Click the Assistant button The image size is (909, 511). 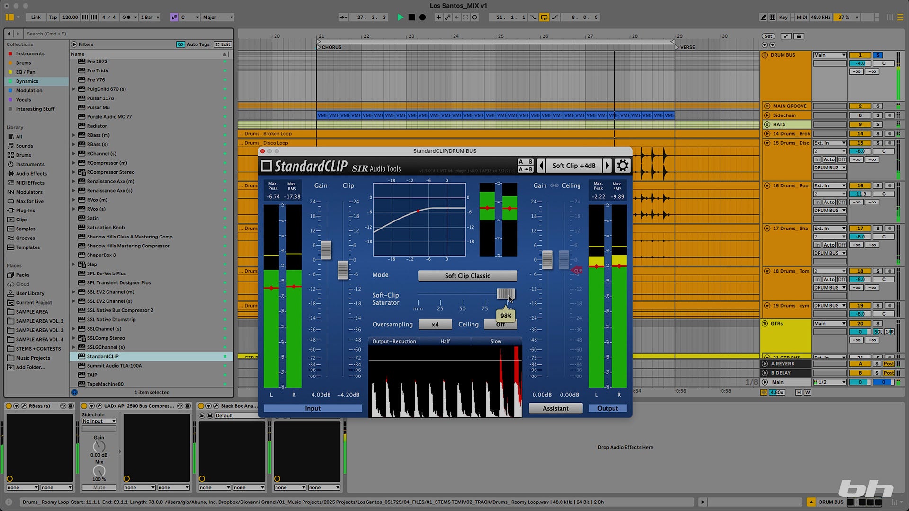tap(555, 408)
